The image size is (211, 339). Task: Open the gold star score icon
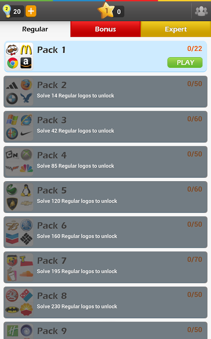click(x=106, y=11)
